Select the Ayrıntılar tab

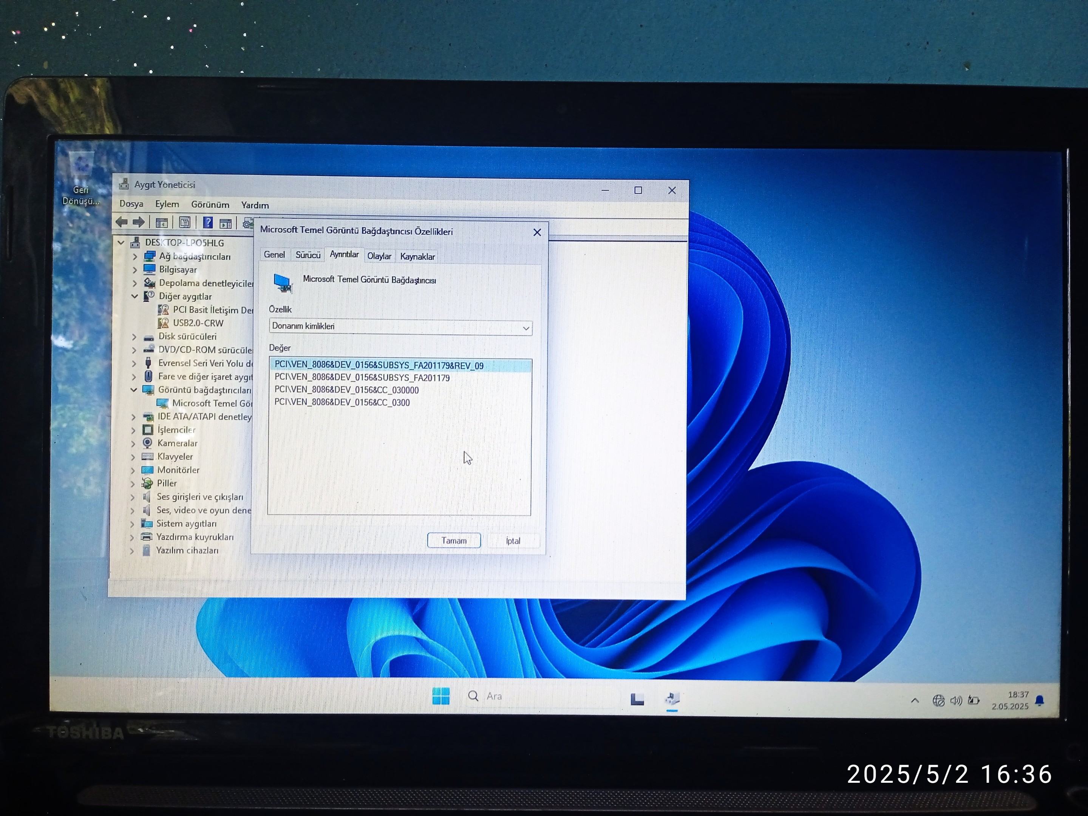(344, 254)
